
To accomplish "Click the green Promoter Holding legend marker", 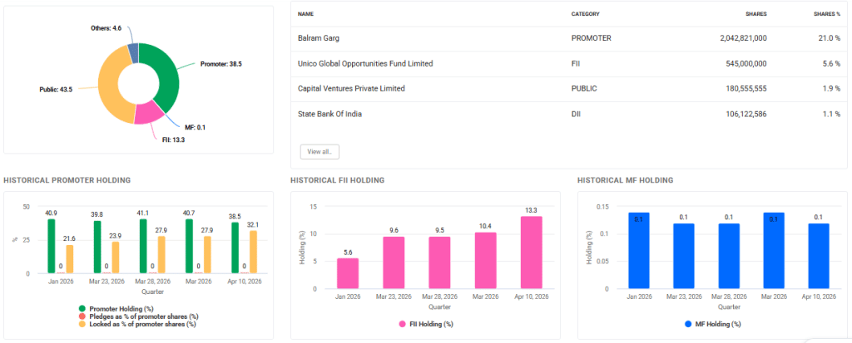I will tap(83, 309).
